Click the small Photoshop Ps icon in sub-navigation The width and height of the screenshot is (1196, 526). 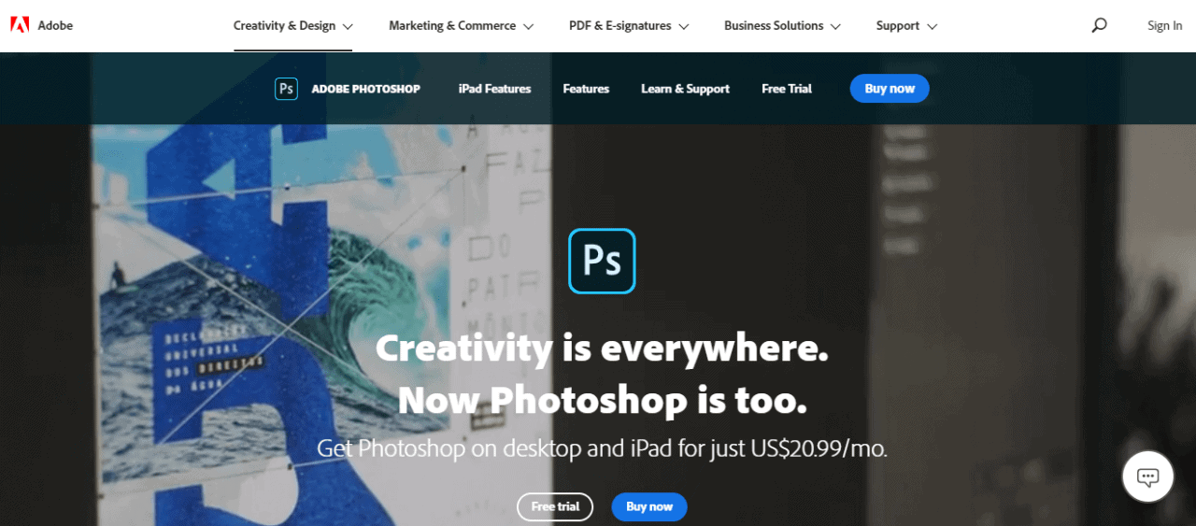click(286, 89)
